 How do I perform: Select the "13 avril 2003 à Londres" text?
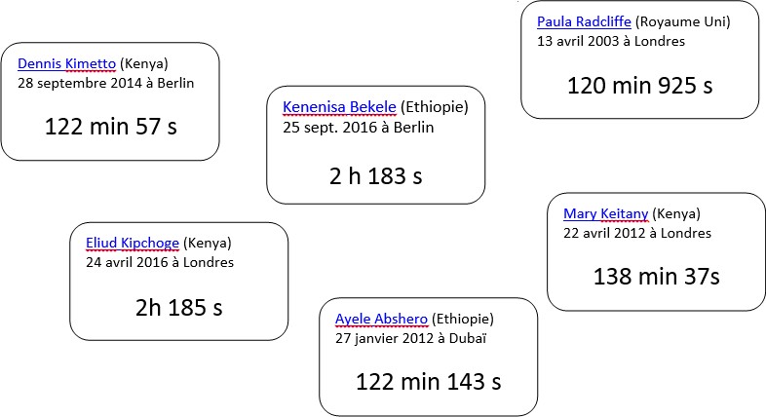[x=611, y=42]
